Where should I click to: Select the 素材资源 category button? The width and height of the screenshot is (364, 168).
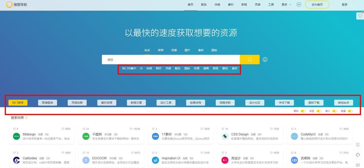[x=107, y=102]
